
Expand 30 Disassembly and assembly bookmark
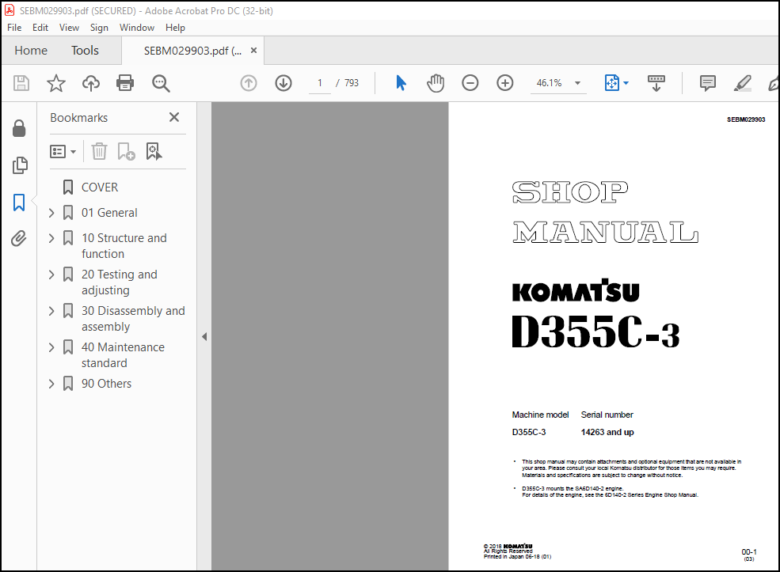(51, 311)
